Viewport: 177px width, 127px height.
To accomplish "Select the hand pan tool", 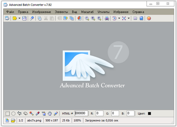I will point(50,113).
